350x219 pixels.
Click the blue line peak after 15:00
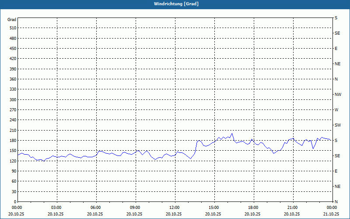232,134
